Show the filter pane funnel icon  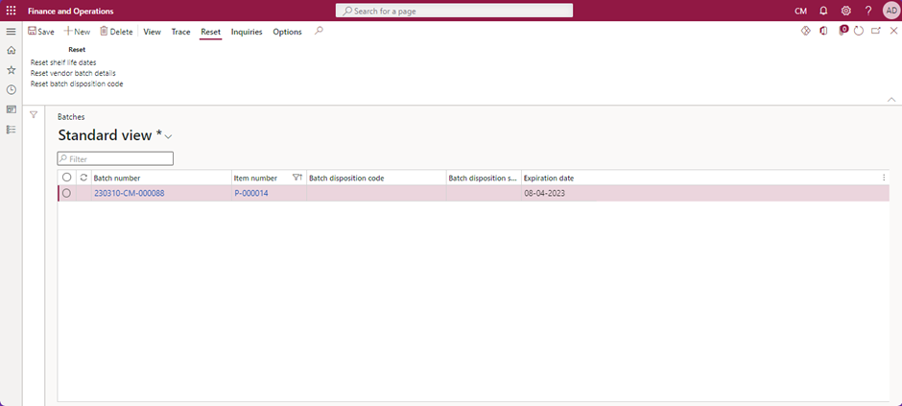[x=34, y=115]
